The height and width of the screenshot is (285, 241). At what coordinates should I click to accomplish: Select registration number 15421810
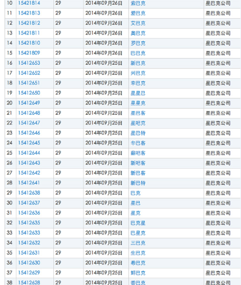click(29, 43)
